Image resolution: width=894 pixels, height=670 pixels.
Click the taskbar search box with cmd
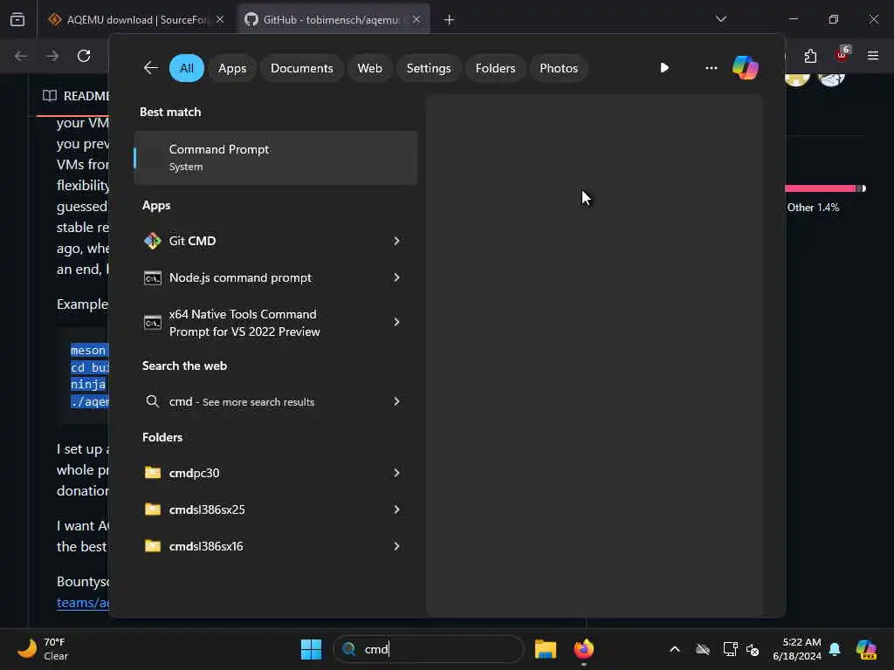click(429, 649)
